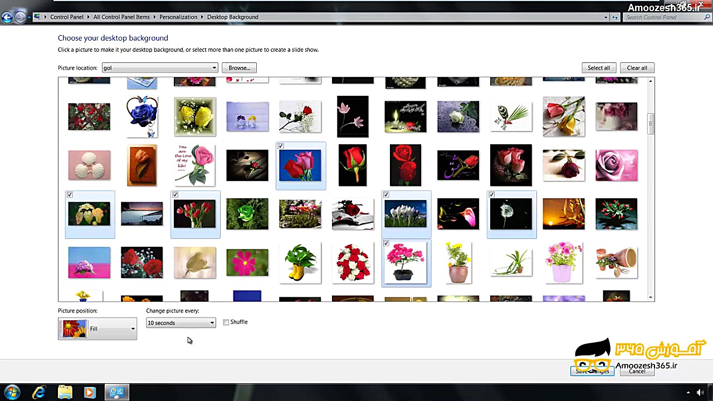Select the cream tulip picture

pyautogui.click(x=195, y=262)
